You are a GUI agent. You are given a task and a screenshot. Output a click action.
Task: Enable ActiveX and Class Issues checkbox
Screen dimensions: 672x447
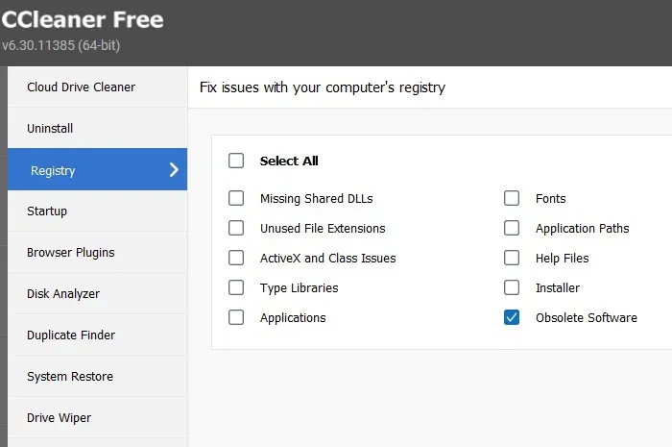point(236,259)
